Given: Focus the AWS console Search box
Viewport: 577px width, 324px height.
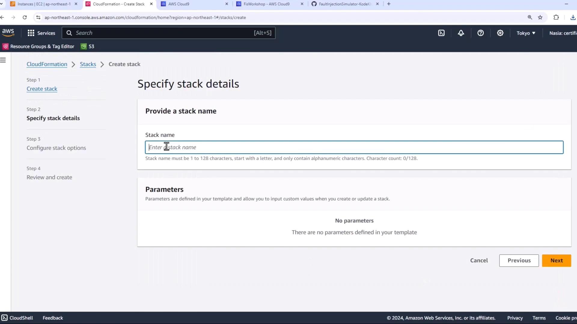Looking at the screenshot, I should [x=168, y=33].
